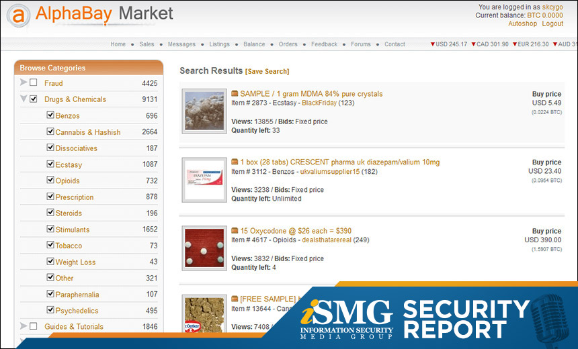The image size is (578, 349).
Task: Click the Logout link
Action: (552, 23)
